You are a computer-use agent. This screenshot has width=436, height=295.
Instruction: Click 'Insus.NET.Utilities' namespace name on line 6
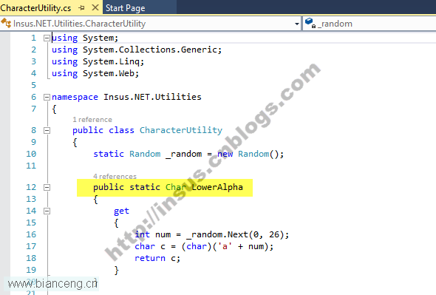(x=152, y=97)
